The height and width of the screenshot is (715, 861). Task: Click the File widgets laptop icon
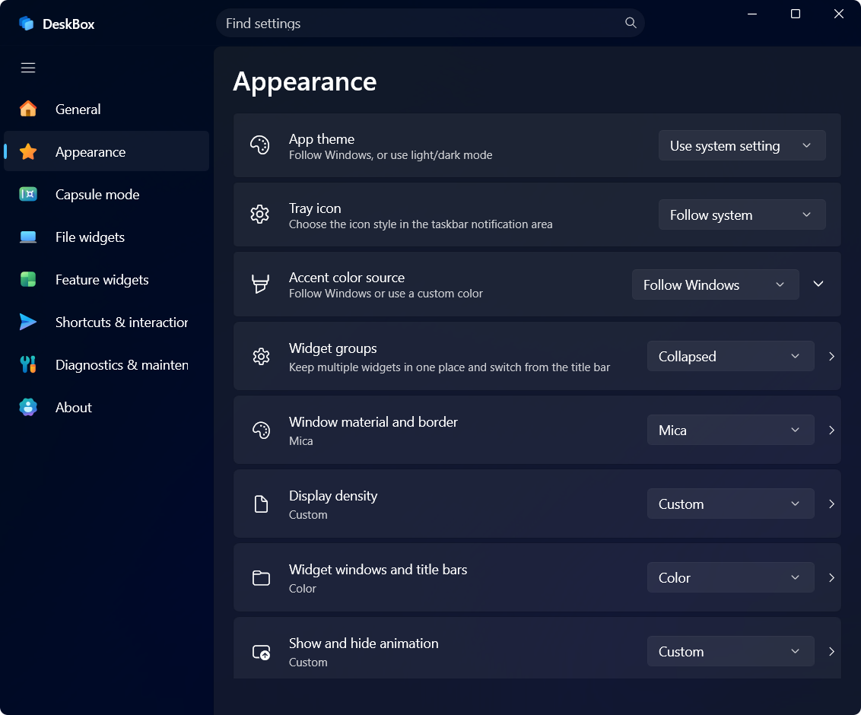[28, 237]
